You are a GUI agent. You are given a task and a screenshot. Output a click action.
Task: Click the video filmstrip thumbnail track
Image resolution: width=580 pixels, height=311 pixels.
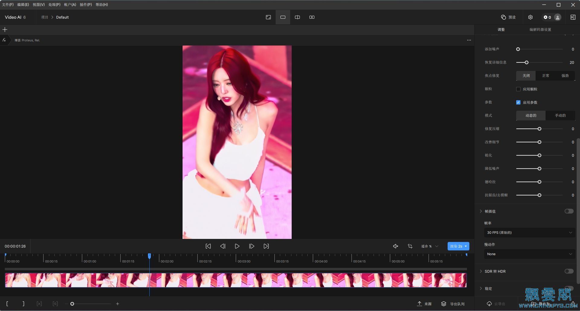point(236,280)
